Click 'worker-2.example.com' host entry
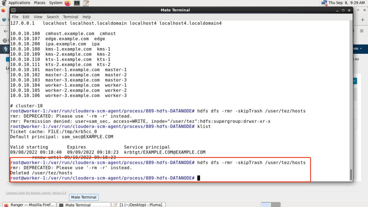 [72, 90]
